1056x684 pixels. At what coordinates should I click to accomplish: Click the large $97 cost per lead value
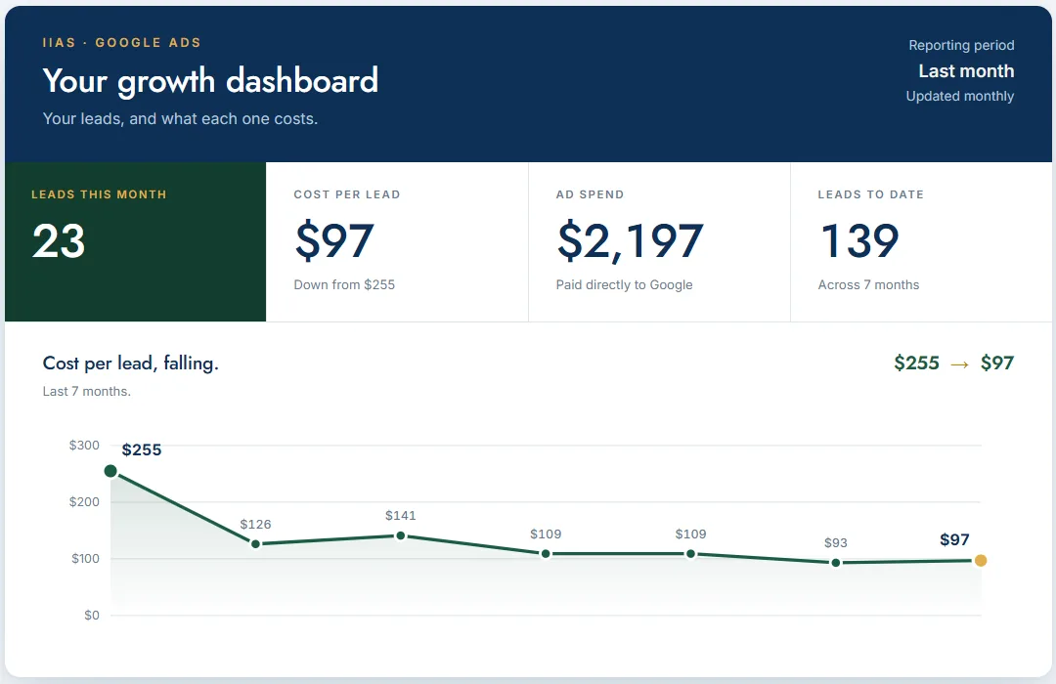(334, 241)
